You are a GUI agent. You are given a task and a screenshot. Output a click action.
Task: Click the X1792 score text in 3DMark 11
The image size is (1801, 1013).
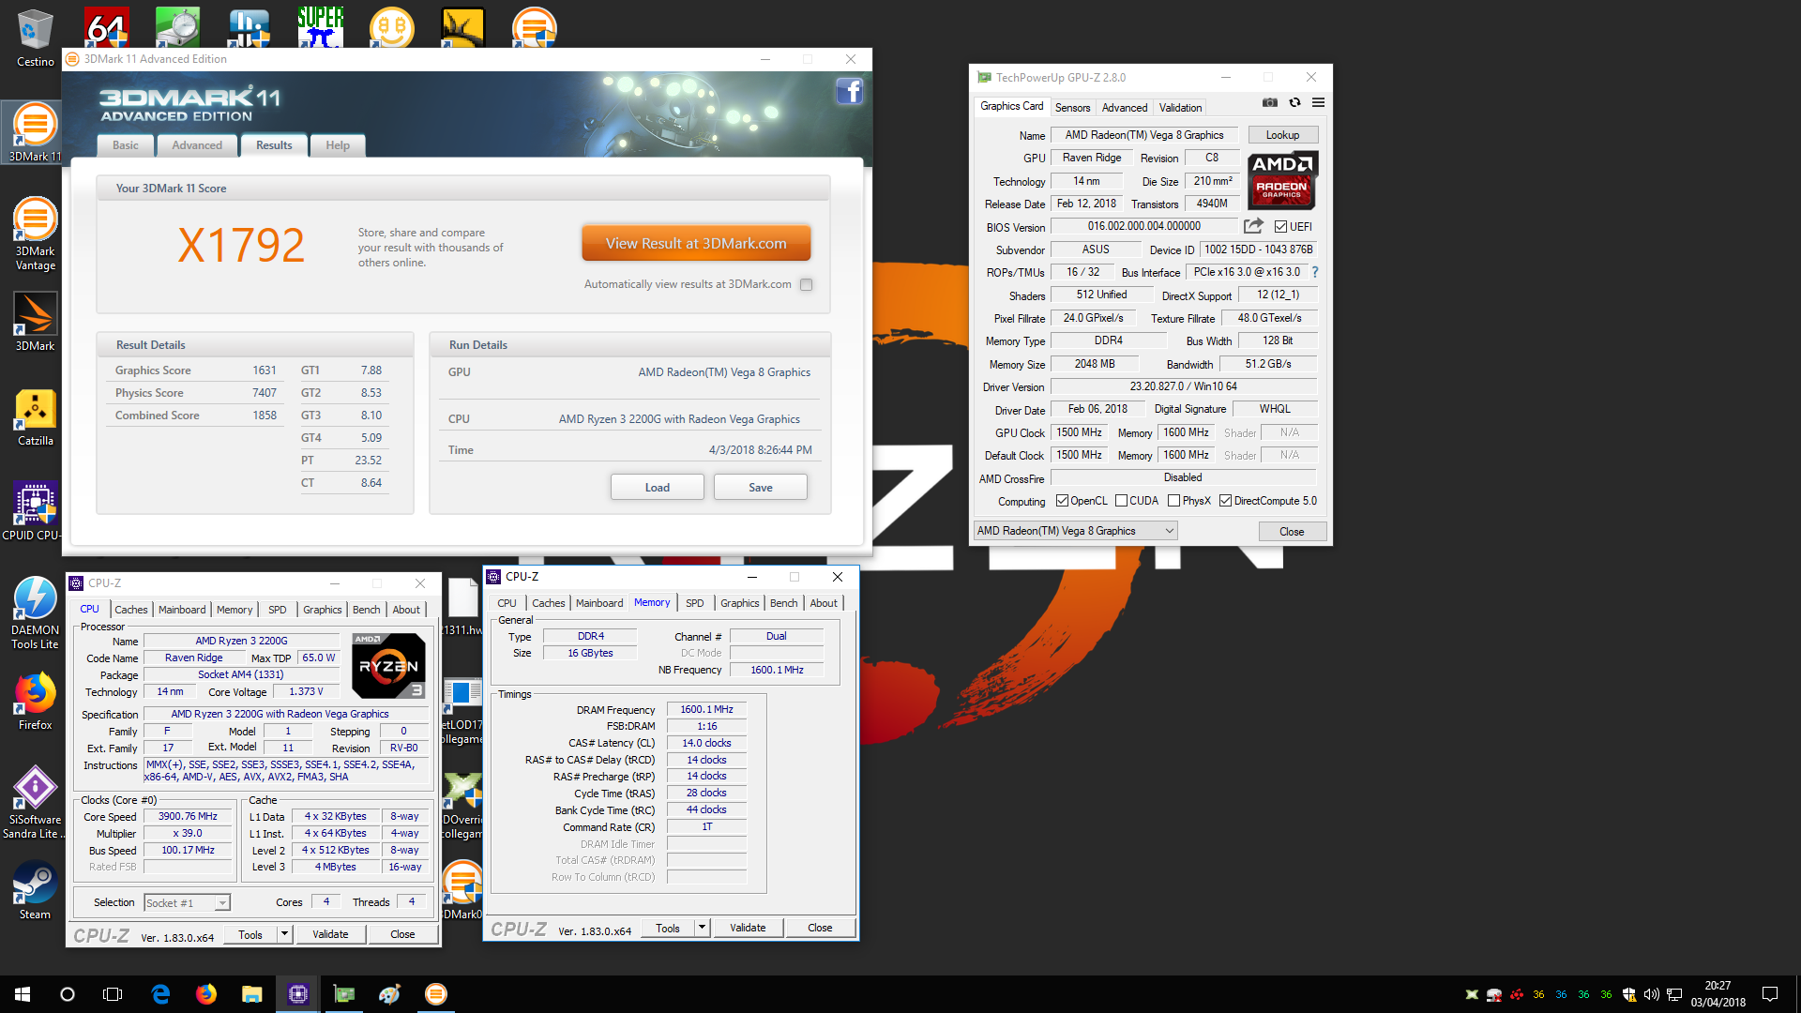pos(241,246)
